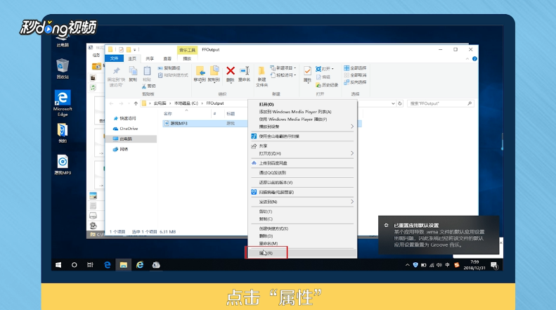Screen dimensions: 556x310
Task: Click 历史记录 in the ribbon
Action: pyautogui.click(x=327, y=85)
